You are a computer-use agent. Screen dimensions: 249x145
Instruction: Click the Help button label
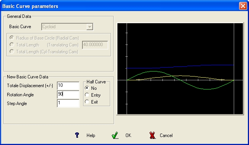[91, 135]
